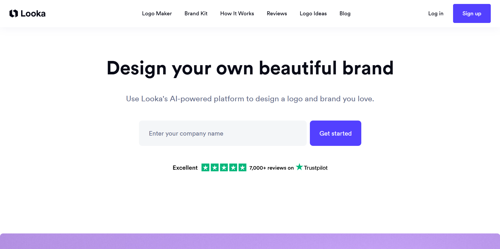The width and height of the screenshot is (500, 249).
Task: Open the Logo Ideas nav link
Action: [x=313, y=13]
